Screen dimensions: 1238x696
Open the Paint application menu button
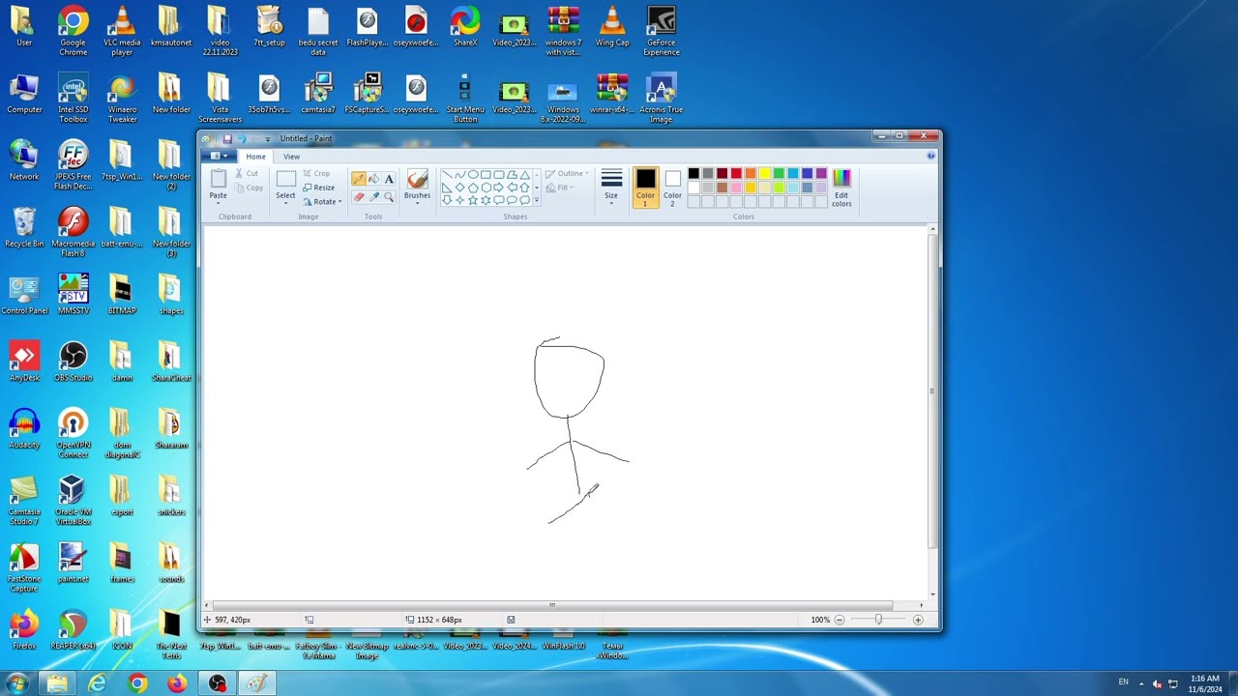(220, 156)
